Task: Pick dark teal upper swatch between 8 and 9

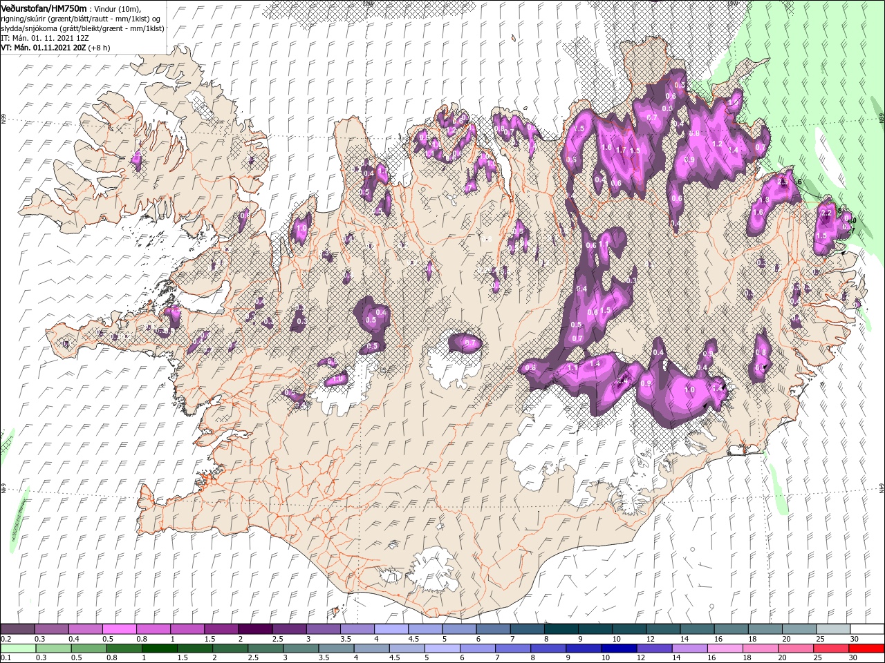Action: click(561, 629)
